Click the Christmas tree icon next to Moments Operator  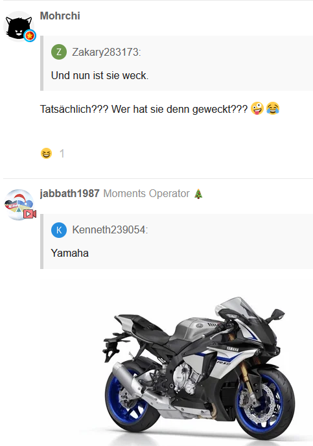pyautogui.click(x=198, y=194)
